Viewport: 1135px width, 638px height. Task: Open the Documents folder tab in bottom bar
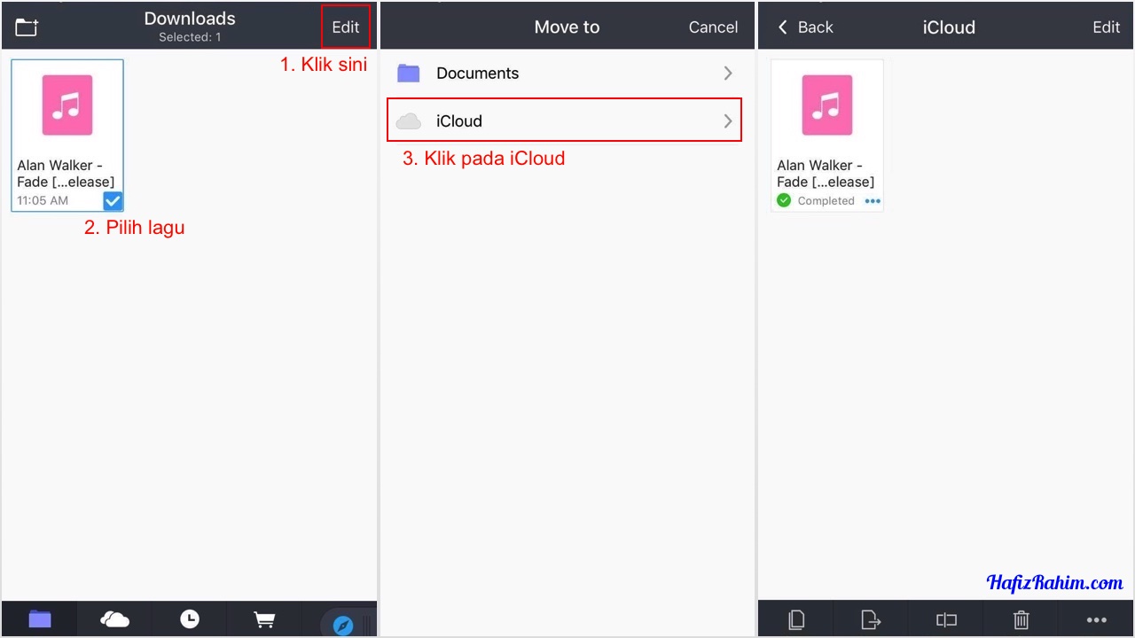coord(40,619)
